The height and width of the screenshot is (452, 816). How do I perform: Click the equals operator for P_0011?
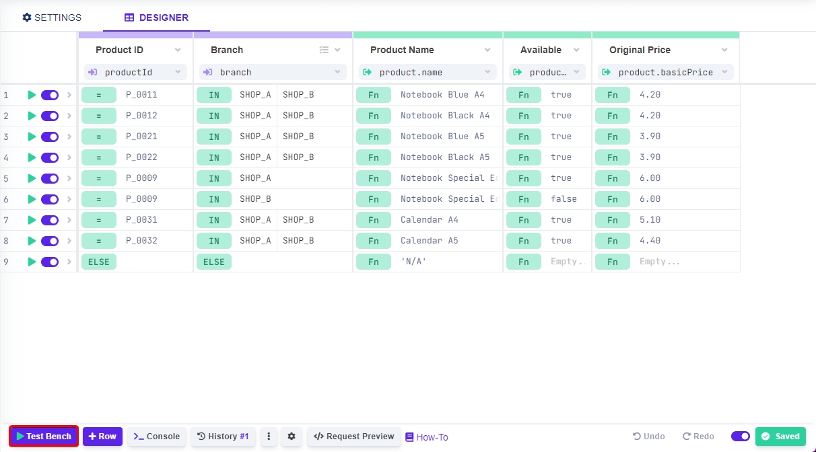99,95
